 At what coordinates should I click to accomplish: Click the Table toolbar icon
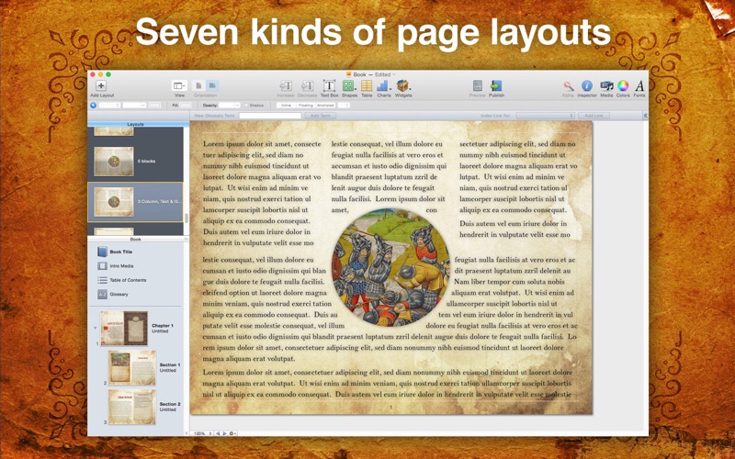click(x=367, y=85)
